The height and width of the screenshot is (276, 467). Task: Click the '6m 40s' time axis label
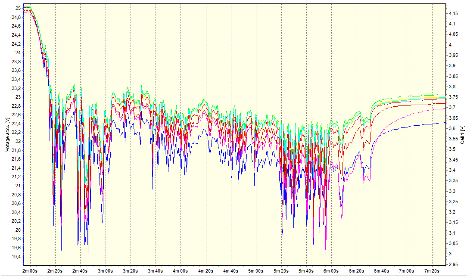(x=382, y=271)
